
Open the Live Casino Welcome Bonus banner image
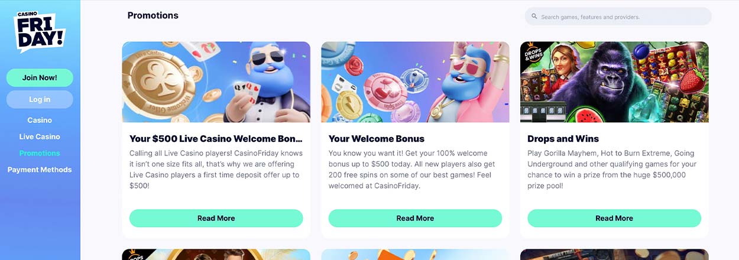click(216, 82)
